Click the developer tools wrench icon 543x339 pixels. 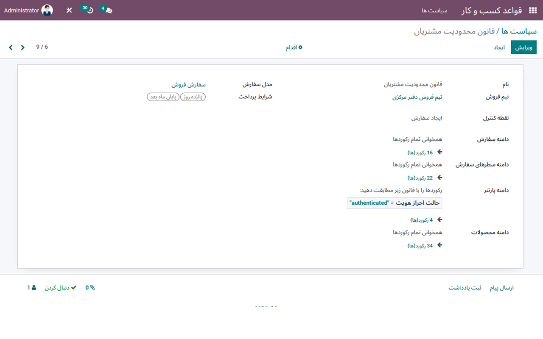(69, 9)
